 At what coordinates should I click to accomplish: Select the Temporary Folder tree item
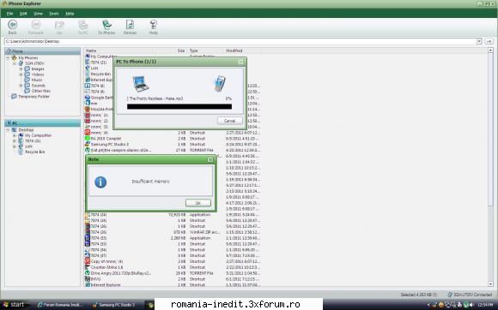pos(31,96)
